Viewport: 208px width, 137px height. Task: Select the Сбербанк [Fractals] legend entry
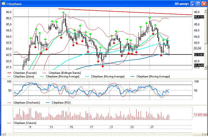coord(22,73)
